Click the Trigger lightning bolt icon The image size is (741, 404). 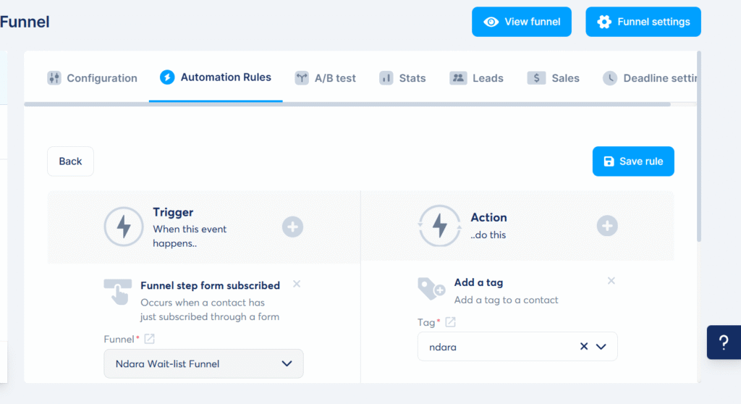click(x=124, y=227)
